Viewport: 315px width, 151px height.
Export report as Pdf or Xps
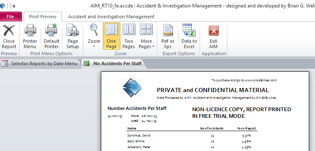click(x=168, y=36)
